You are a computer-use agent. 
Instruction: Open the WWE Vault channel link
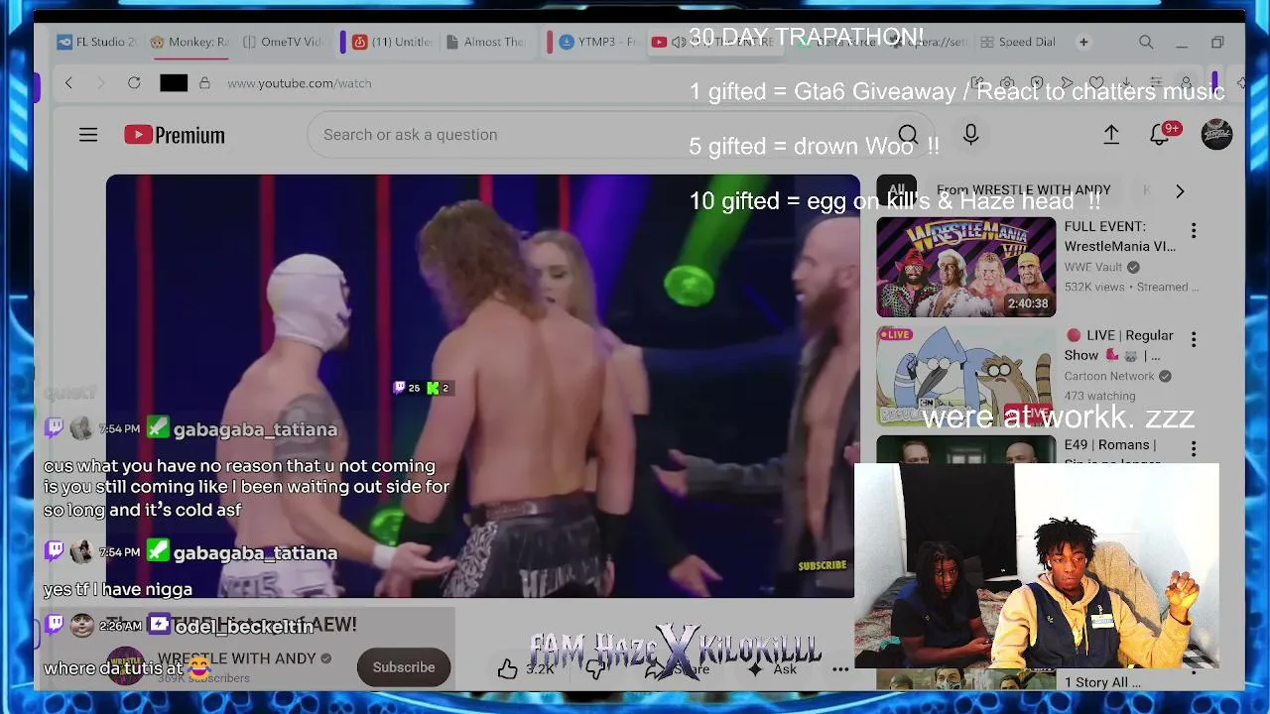pos(1093,267)
